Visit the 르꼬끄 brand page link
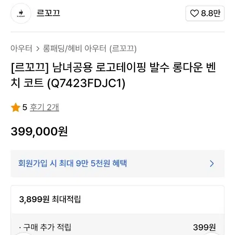235x235 pixels. 48,13
